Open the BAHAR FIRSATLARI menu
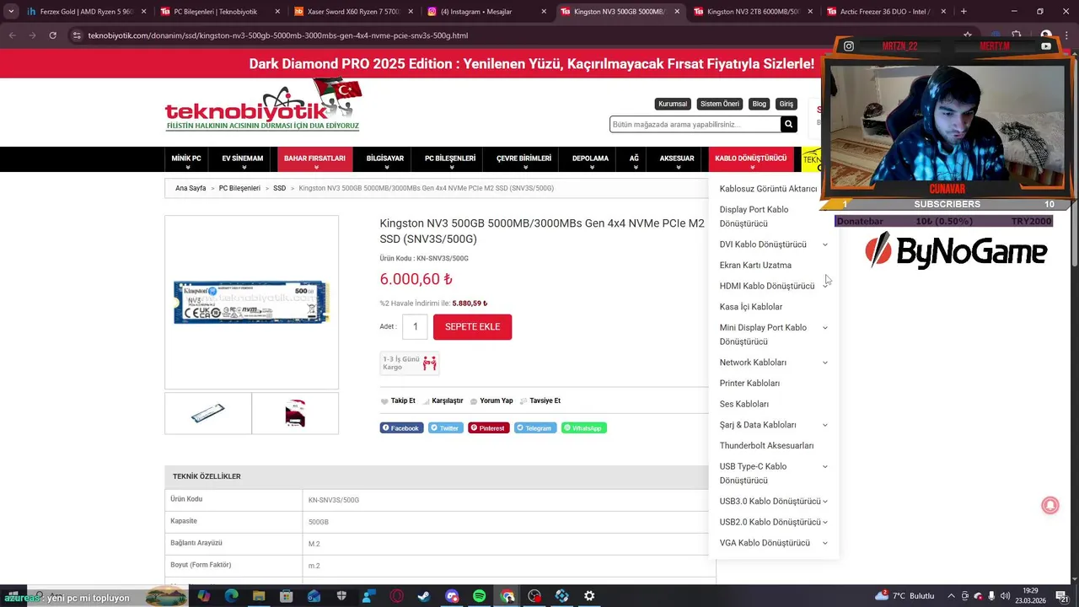This screenshot has height=607, width=1079. [314, 159]
